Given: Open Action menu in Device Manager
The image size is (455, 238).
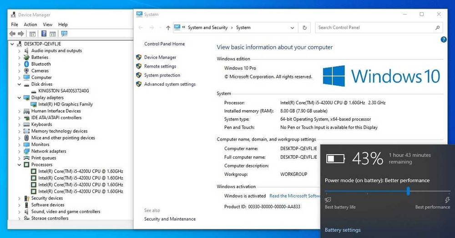Looking at the screenshot, I should [30, 24].
